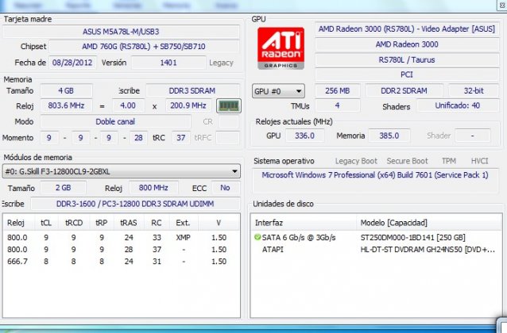The height and width of the screenshot is (333, 507).
Task: Click the ASUS M5A78L-M/USB3 motherboard field
Action: pyautogui.click(x=121, y=32)
